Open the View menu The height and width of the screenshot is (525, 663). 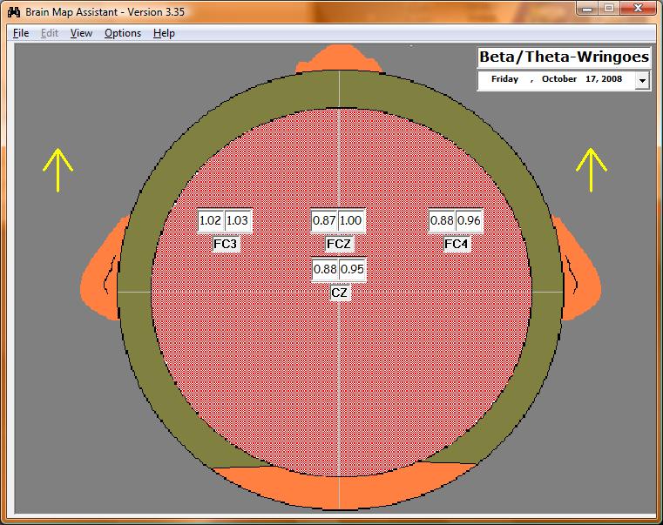(x=81, y=33)
